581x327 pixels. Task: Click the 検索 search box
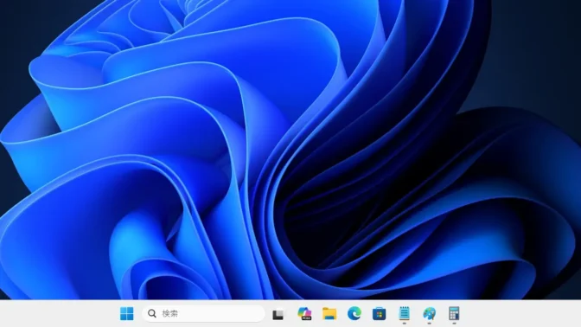(203, 314)
